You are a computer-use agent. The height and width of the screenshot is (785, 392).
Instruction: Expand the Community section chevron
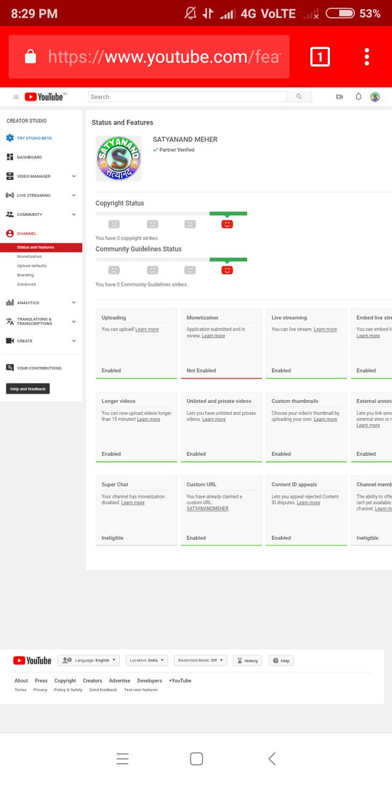point(74,214)
